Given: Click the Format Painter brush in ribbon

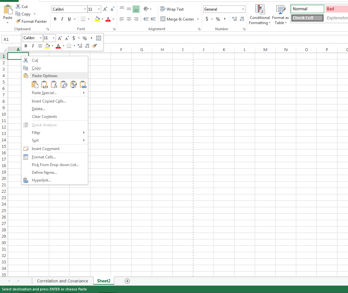Looking at the screenshot, I should click(x=18, y=21).
